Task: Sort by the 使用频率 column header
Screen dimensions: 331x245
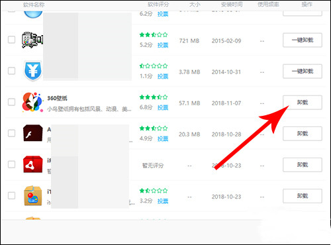Action: pyautogui.click(x=268, y=5)
